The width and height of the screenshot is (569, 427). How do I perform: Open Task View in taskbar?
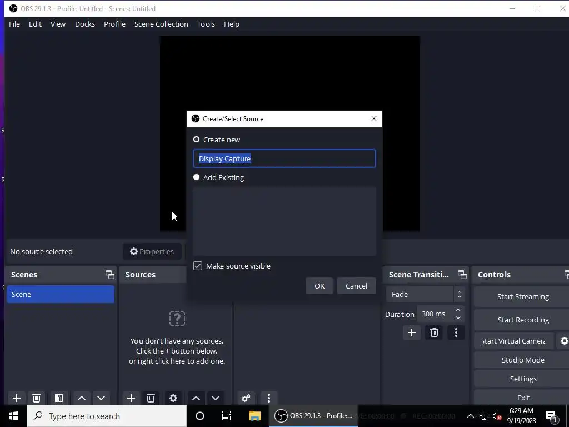[x=227, y=416]
